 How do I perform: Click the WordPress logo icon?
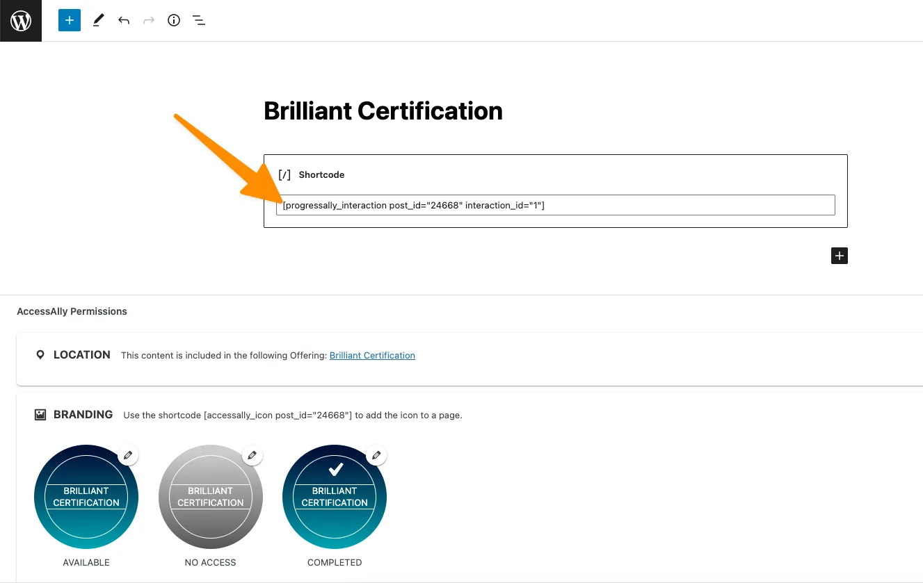click(21, 21)
